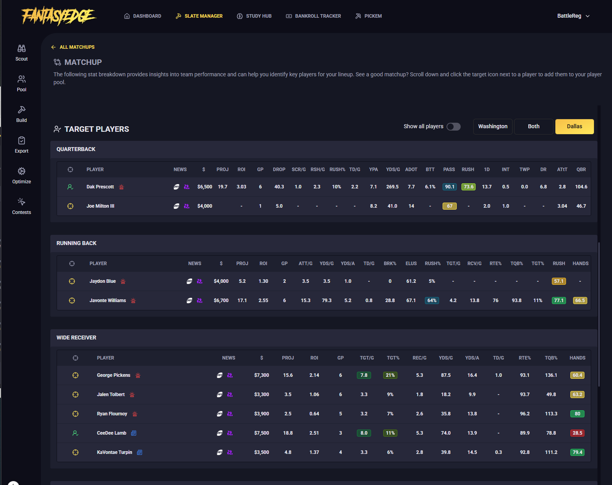
Task: Click CeeDee Lamb's red 28.5 HANDS badge
Action: (577, 433)
